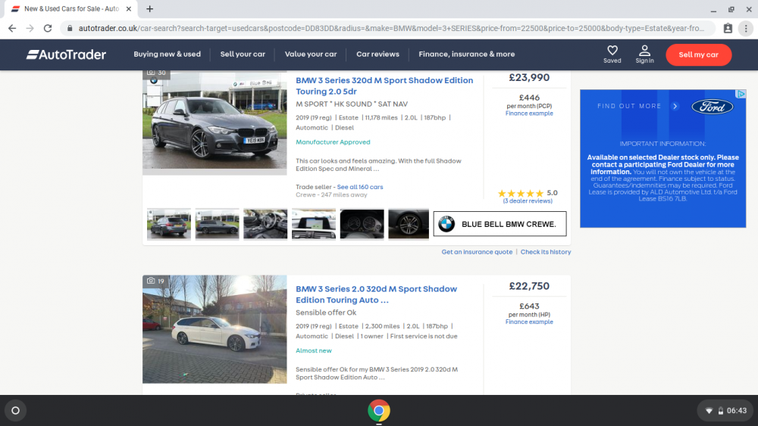Image resolution: width=758 pixels, height=426 pixels.
Task: Open BMW 3 Series 2.0 320d Touring Auto listing
Action: tap(376, 294)
